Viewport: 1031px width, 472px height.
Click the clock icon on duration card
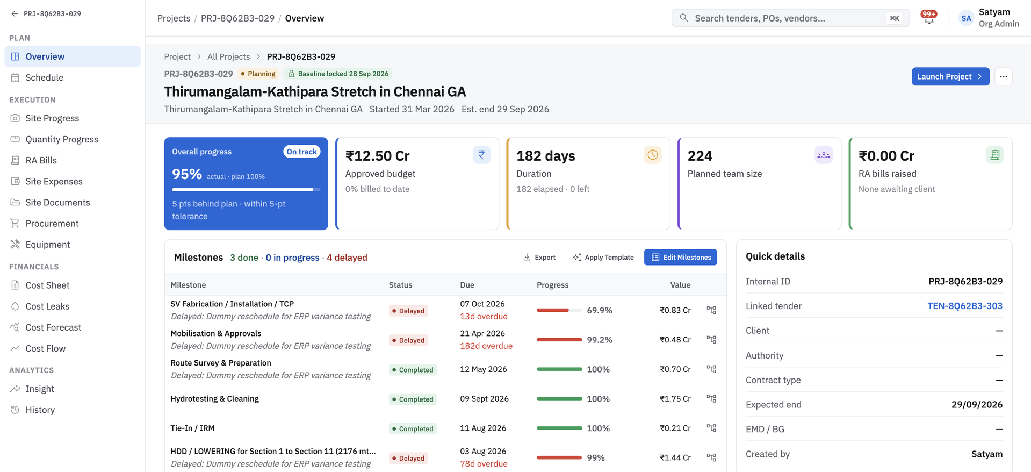652,155
